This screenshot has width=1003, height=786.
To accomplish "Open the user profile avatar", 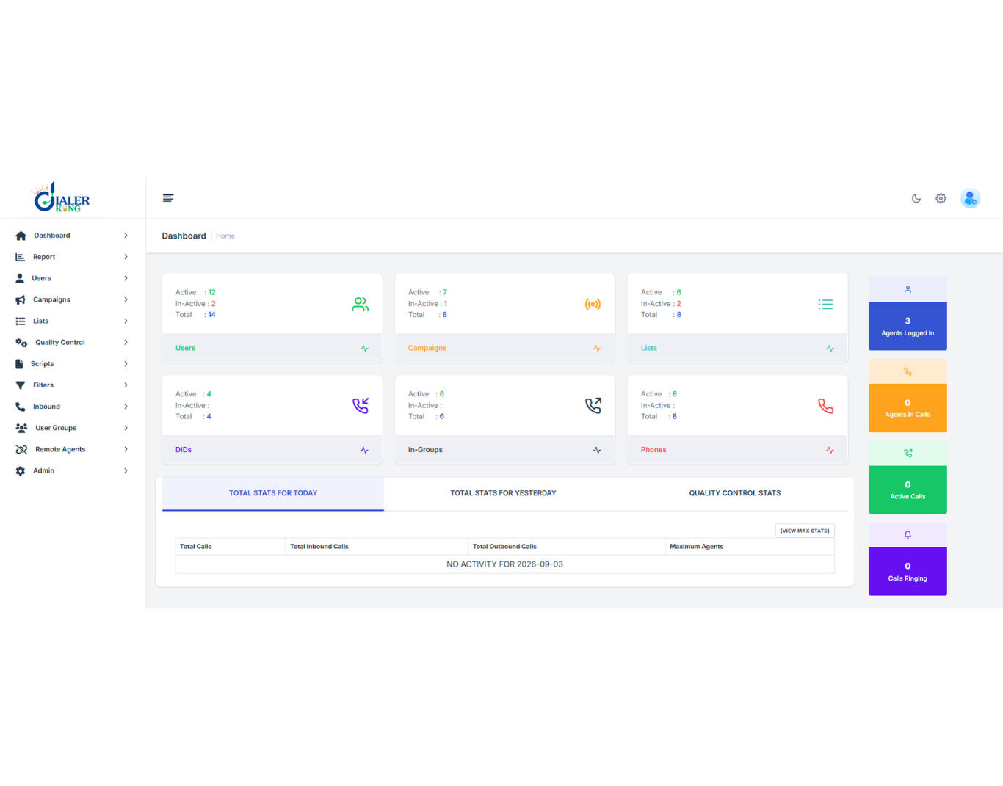I will (x=971, y=198).
